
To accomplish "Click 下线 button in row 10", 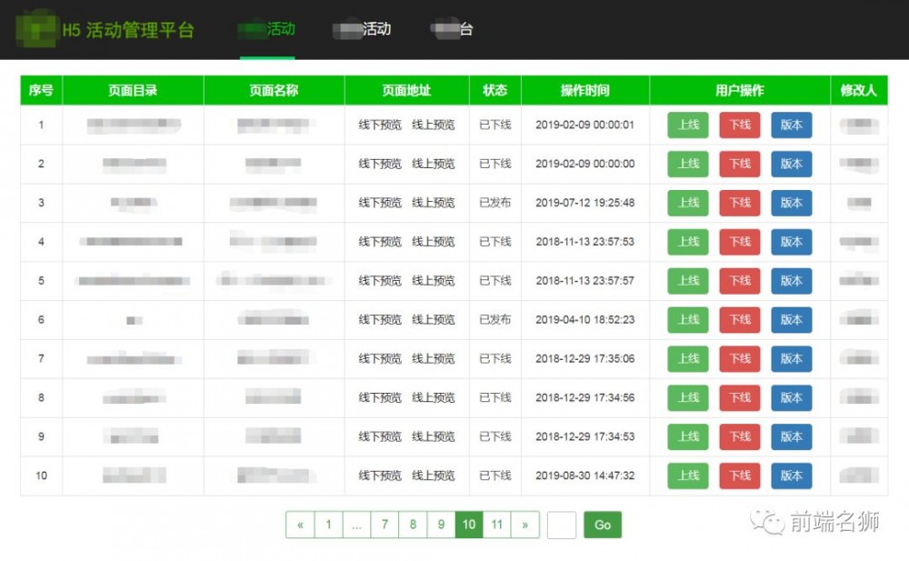I will pyautogui.click(x=740, y=476).
